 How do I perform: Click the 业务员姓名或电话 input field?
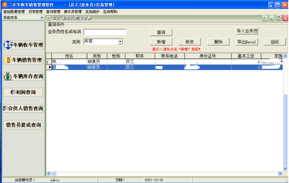105,32
